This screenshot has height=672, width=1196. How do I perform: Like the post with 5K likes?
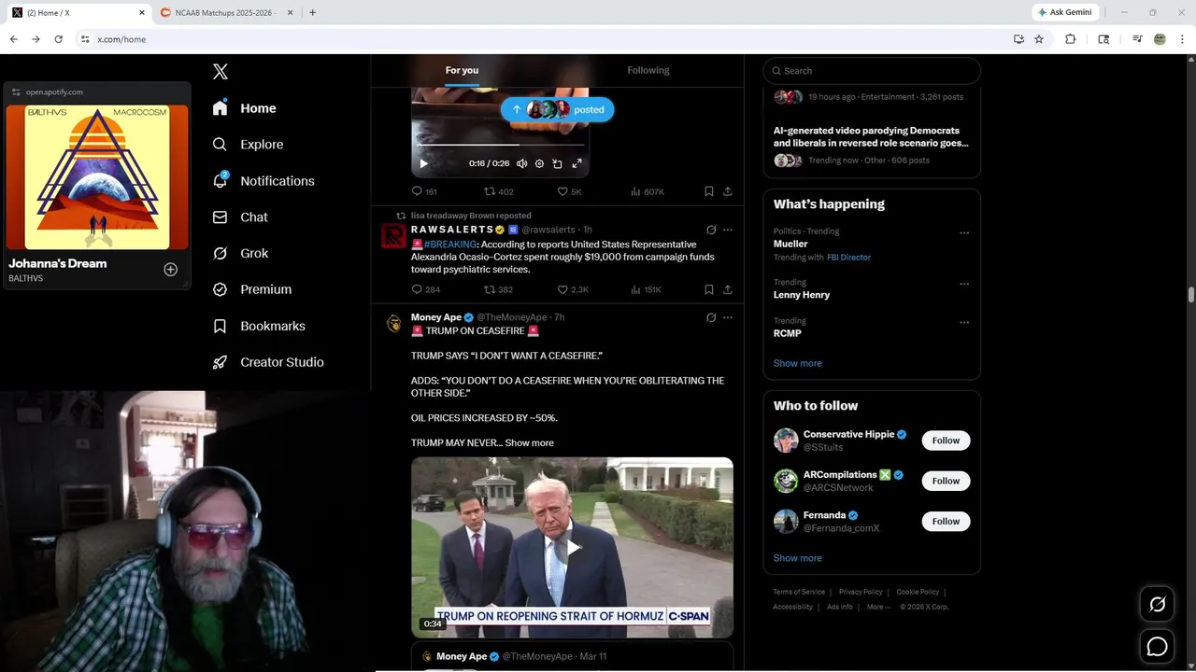coord(569,191)
